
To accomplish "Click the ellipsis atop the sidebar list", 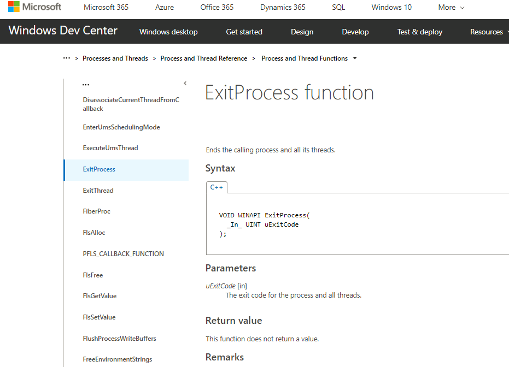I will click(x=86, y=85).
